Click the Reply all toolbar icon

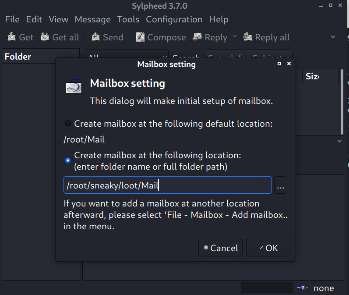pyautogui.click(x=248, y=37)
